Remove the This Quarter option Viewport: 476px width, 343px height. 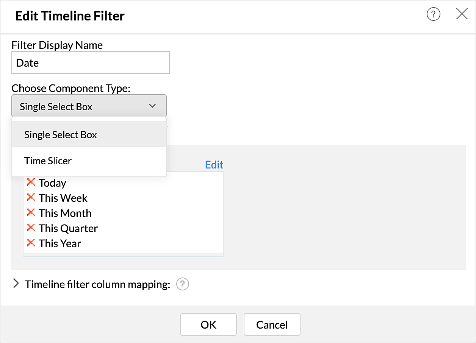click(x=31, y=228)
